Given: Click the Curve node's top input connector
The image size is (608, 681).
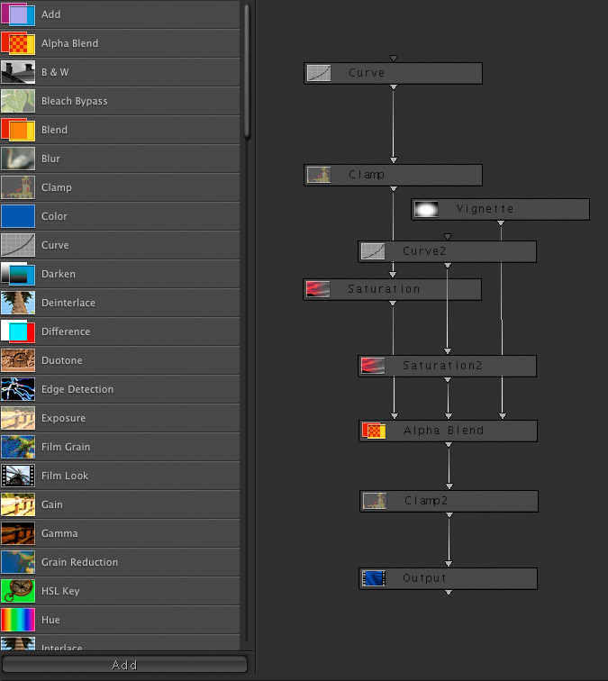Looking at the screenshot, I should [x=394, y=59].
